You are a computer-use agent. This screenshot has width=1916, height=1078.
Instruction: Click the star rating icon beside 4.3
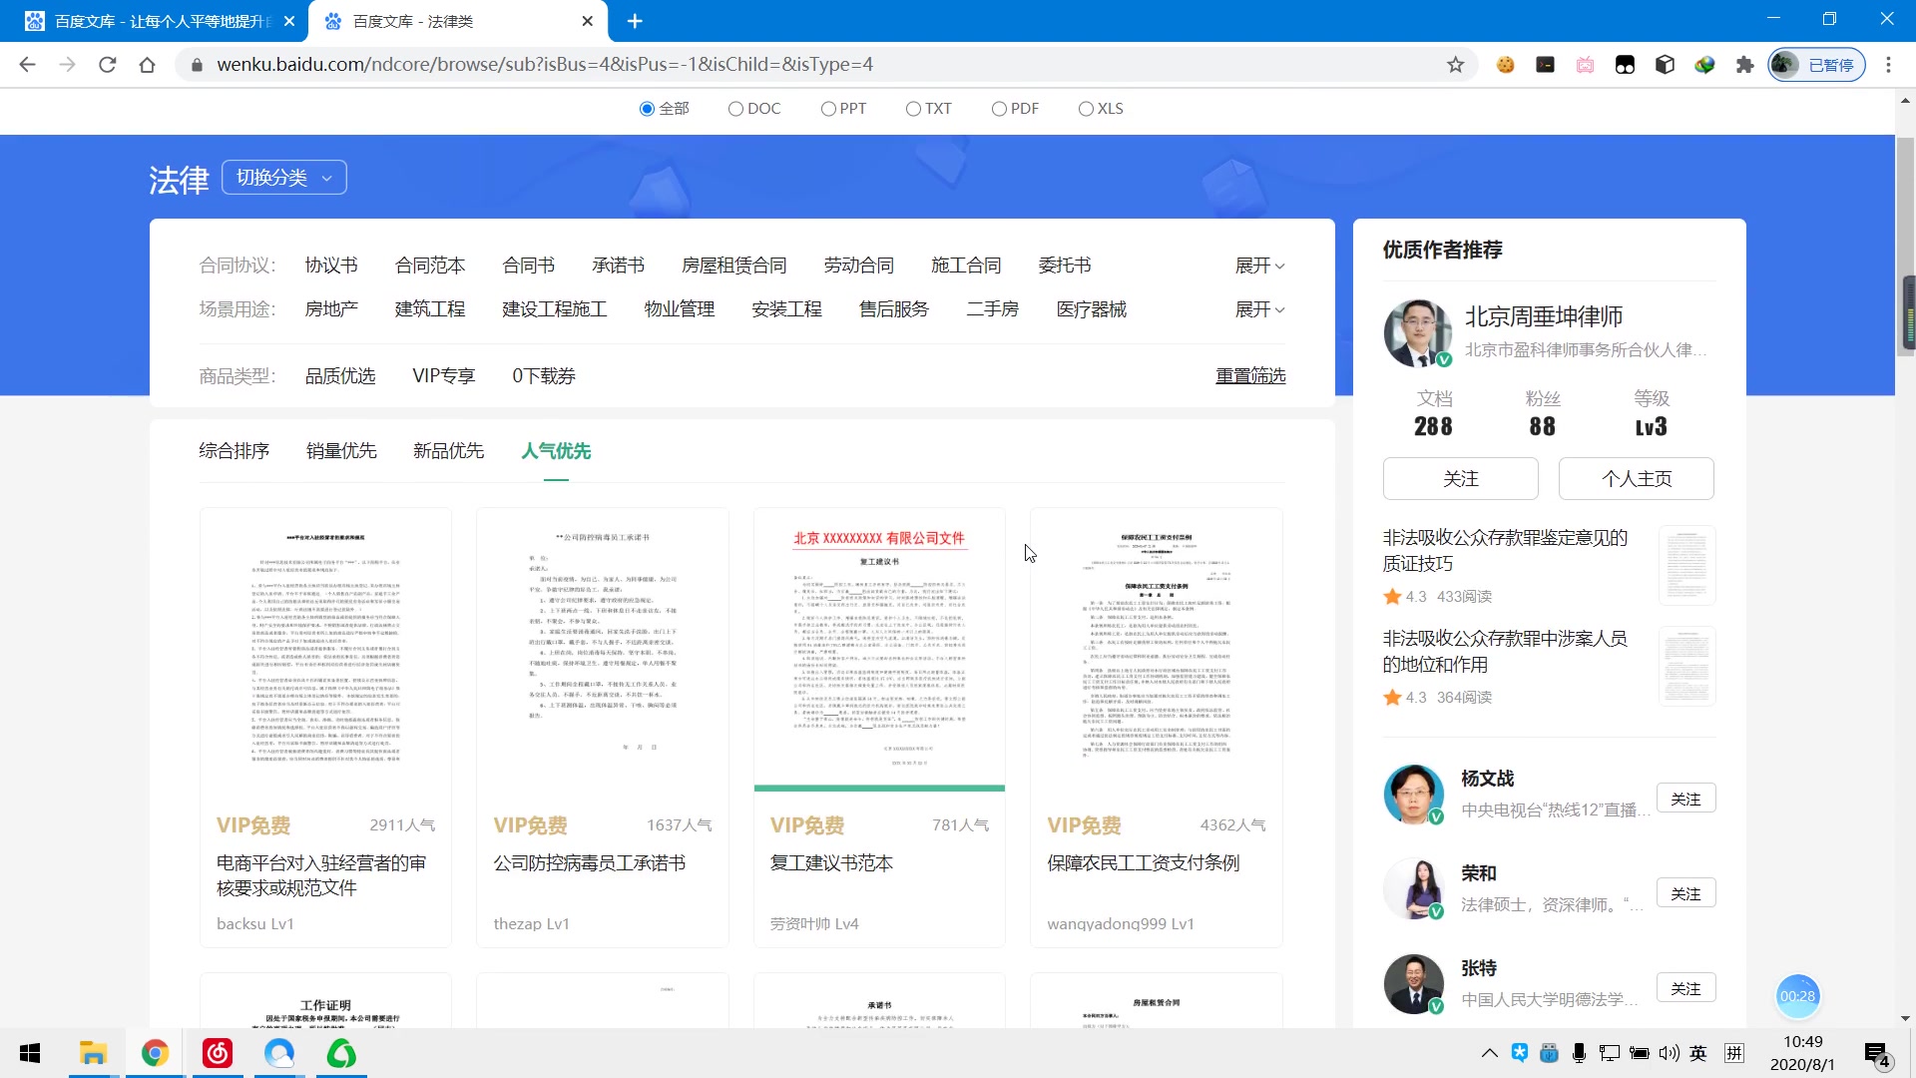tap(1391, 596)
